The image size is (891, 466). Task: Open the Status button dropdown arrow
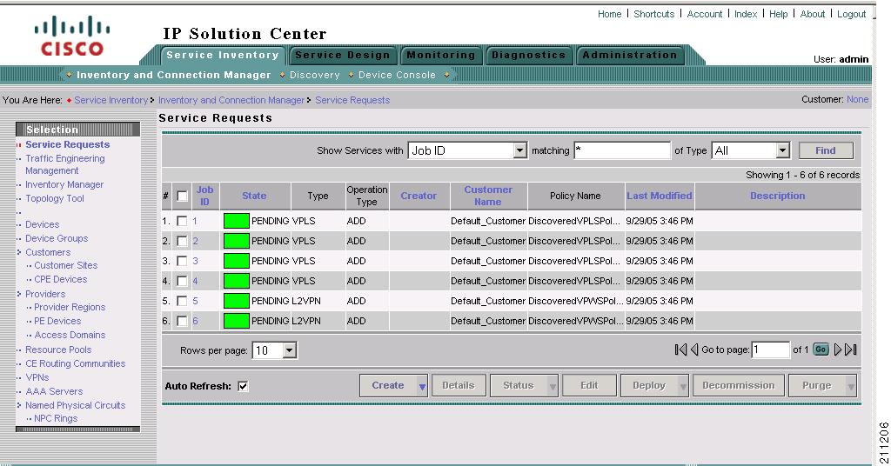553,386
